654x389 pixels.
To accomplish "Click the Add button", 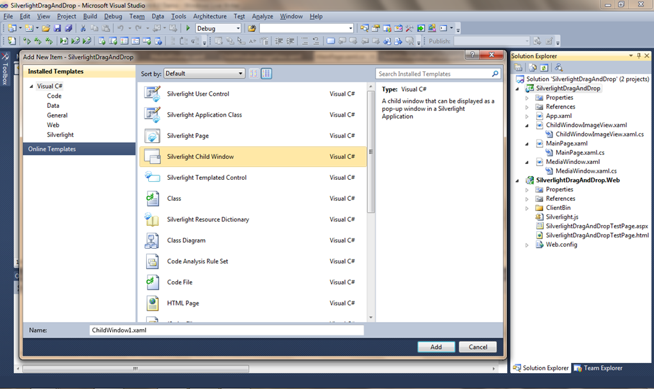I will 436,347.
